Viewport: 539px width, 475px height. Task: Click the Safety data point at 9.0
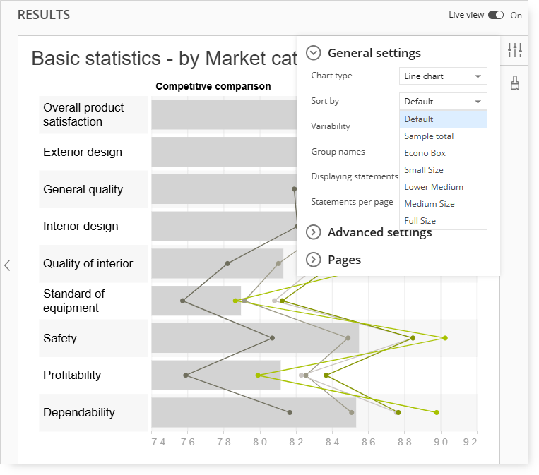point(445,338)
